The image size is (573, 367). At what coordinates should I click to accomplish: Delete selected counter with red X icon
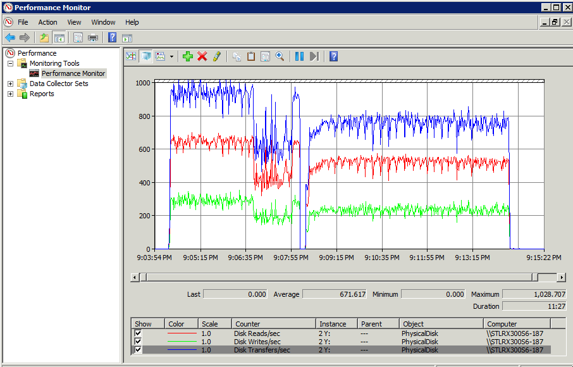(x=202, y=56)
